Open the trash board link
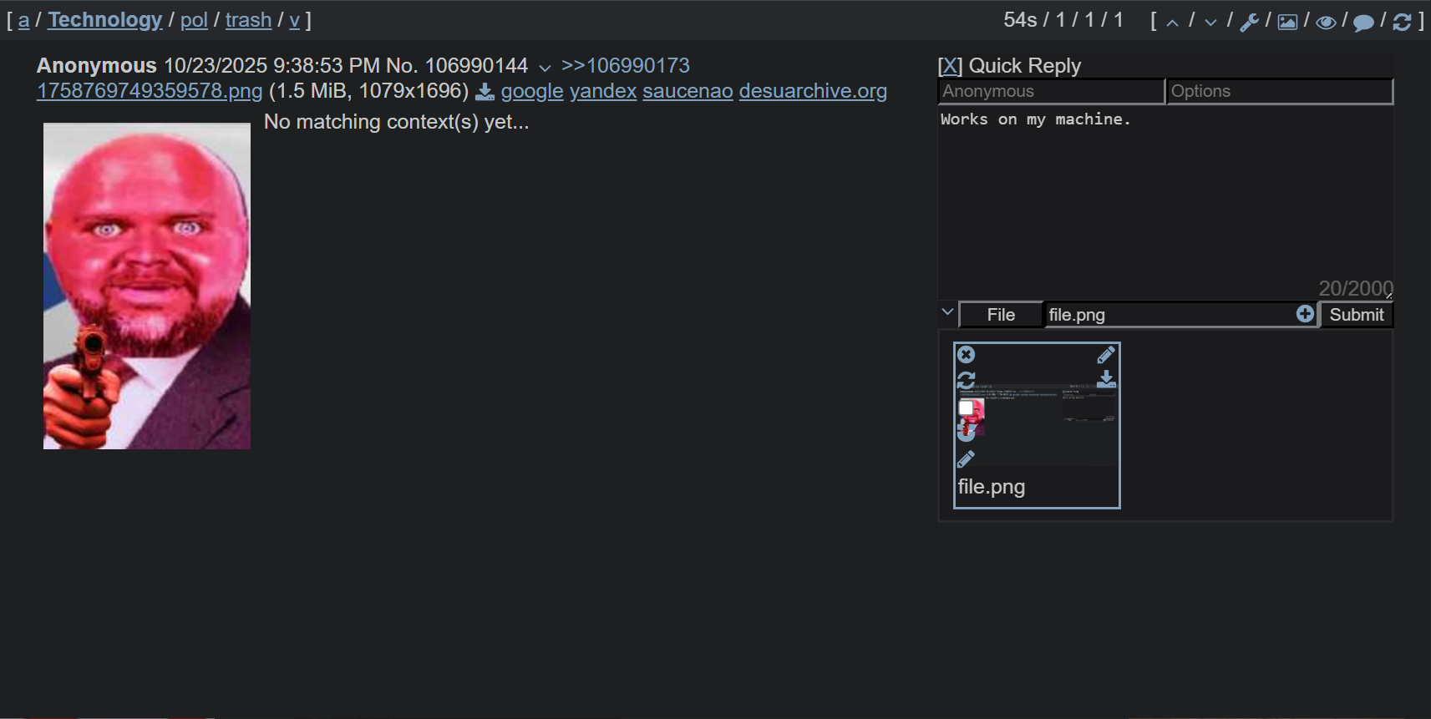This screenshot has width=1431, height=719. click(248, 20)
